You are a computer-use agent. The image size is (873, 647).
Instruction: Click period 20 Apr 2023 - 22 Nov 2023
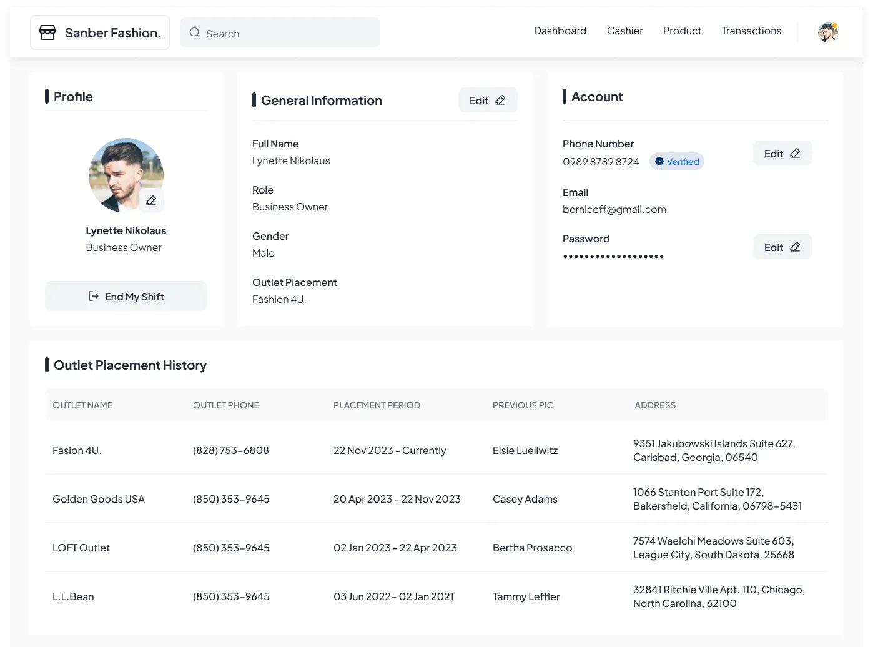397,499
